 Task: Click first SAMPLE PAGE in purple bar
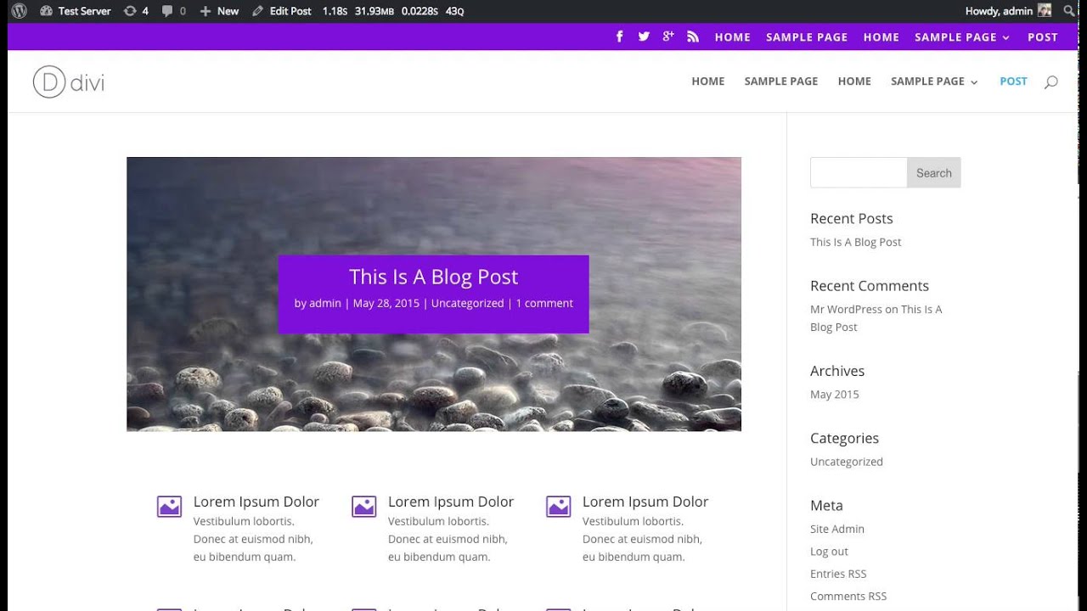coord(807,37)
